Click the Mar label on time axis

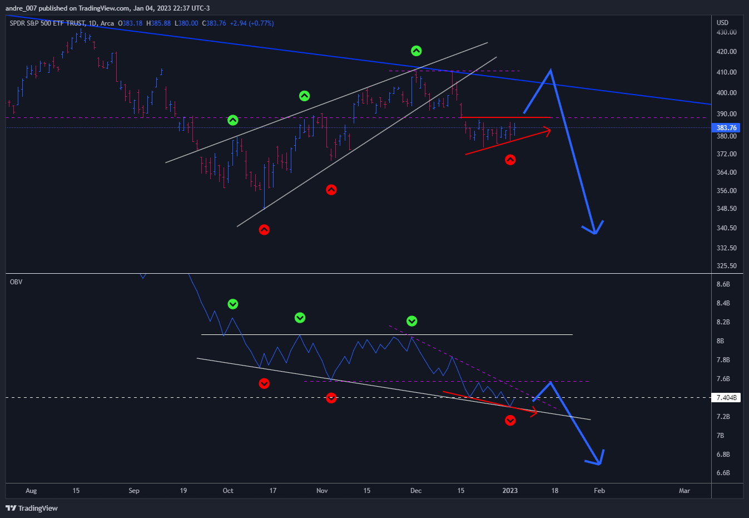pos(684,491)
